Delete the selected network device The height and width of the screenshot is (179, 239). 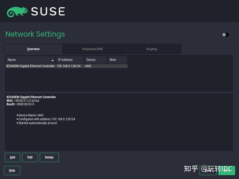tap(49, 157)
